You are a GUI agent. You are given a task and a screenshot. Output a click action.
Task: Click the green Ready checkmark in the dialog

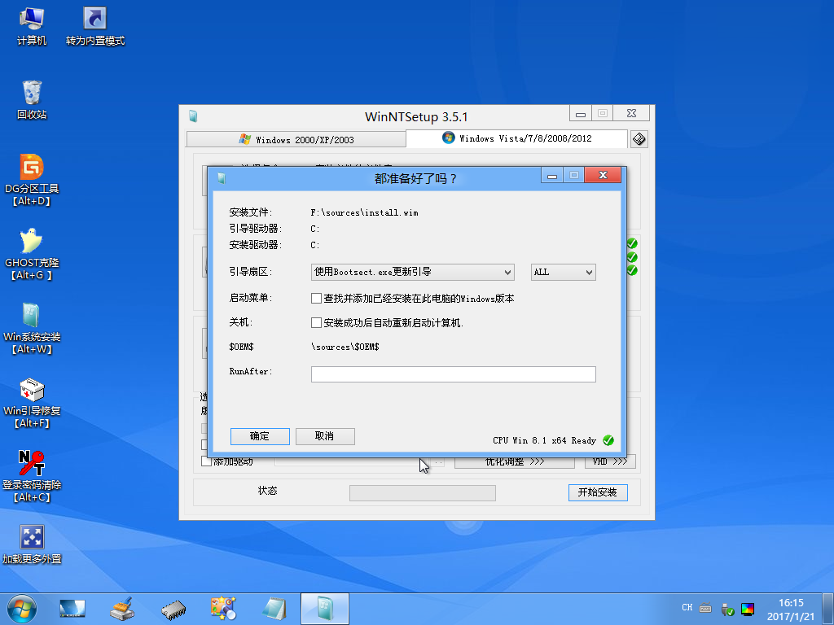tap(608, 440)
